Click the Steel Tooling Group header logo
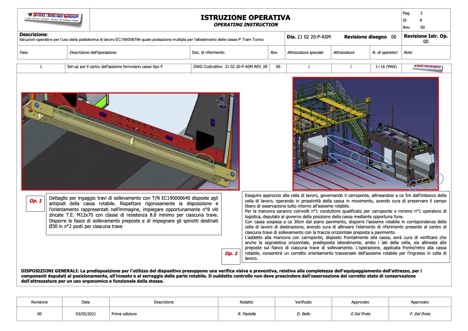 53,19
